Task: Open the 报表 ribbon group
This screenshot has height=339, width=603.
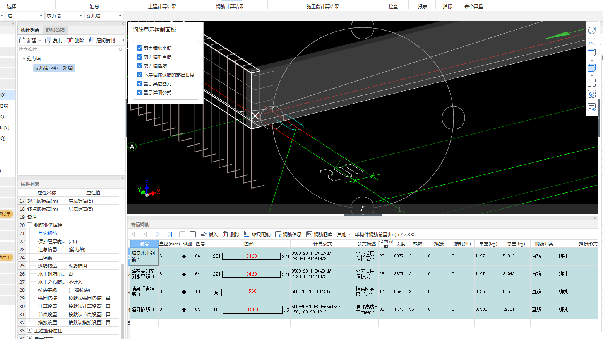Action: pos(423,6)
